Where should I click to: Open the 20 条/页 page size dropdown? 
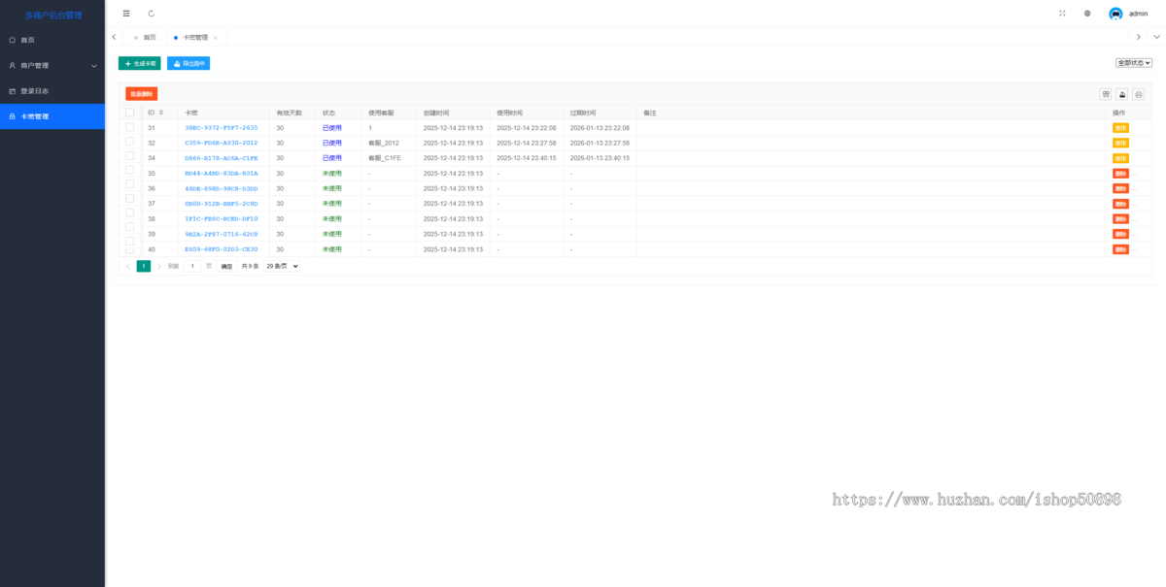[282, 266]
